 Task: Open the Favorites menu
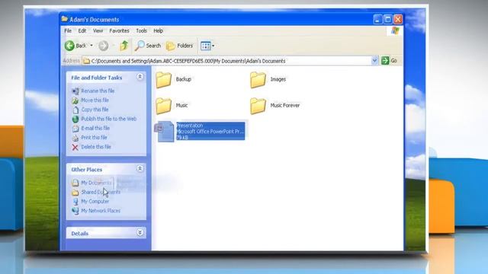(x=119, y=30)
